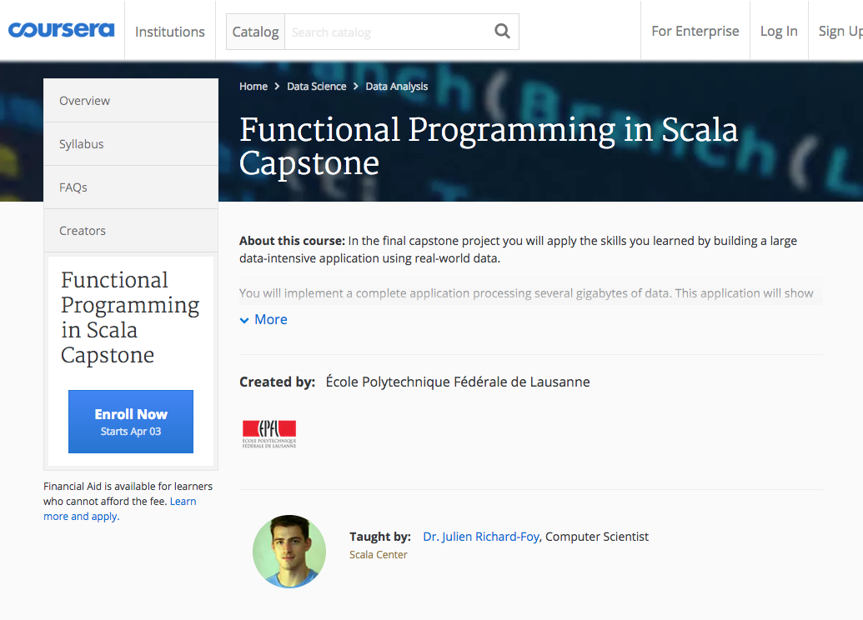Navigate to Data Science breadcrumb
The height and width of the screenshot is (620, 863).
[x=316, y=86]
